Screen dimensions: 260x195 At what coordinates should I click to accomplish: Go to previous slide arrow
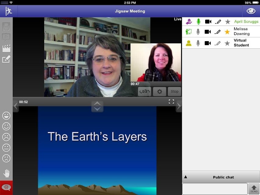[x=16, y=106]
